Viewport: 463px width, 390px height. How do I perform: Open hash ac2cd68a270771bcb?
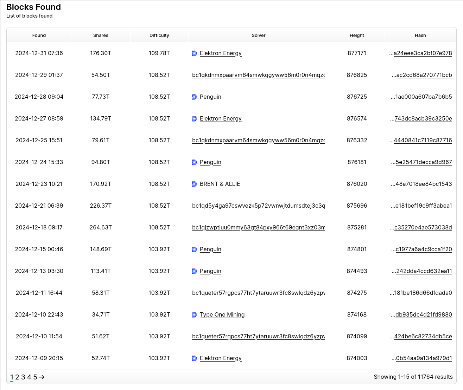point(424,75)
